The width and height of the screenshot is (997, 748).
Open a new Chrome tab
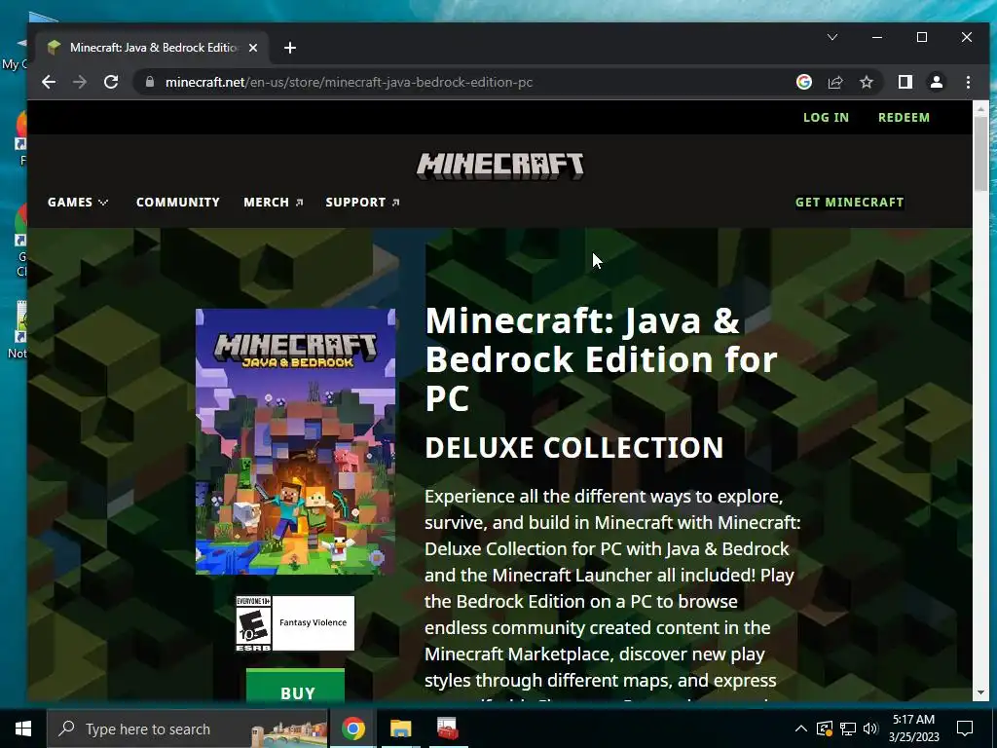290,48
